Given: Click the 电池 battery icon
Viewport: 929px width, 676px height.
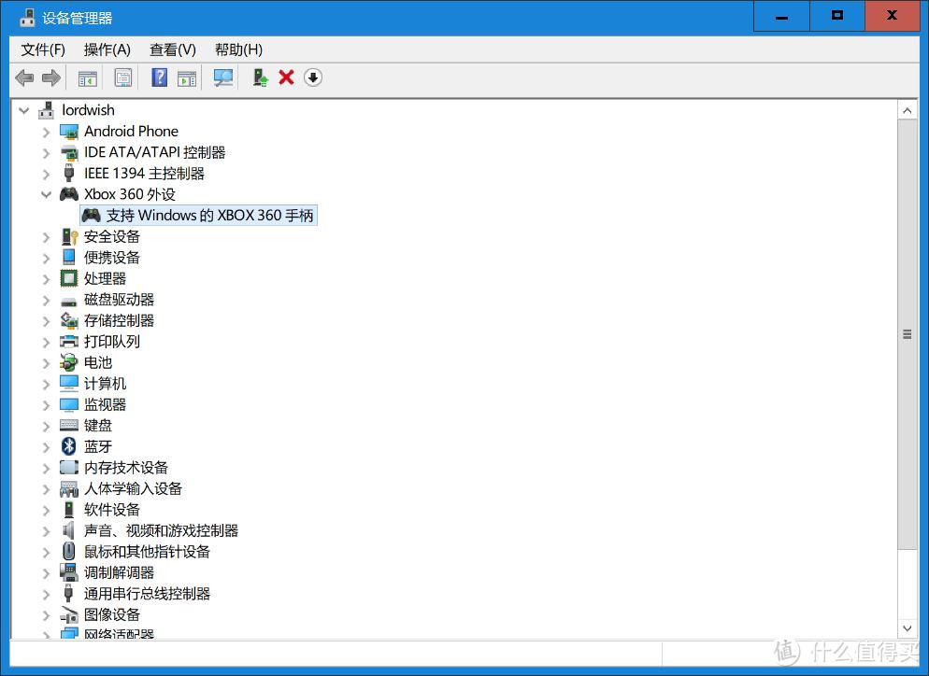Looking at the screenshot, I should 69,362.
